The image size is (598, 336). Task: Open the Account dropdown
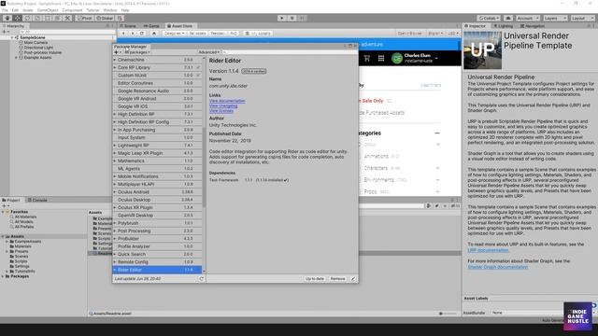528,19
